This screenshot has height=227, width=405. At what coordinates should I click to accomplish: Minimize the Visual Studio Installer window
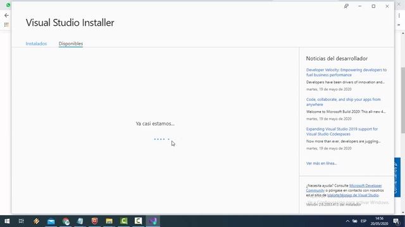pos(360,6)
